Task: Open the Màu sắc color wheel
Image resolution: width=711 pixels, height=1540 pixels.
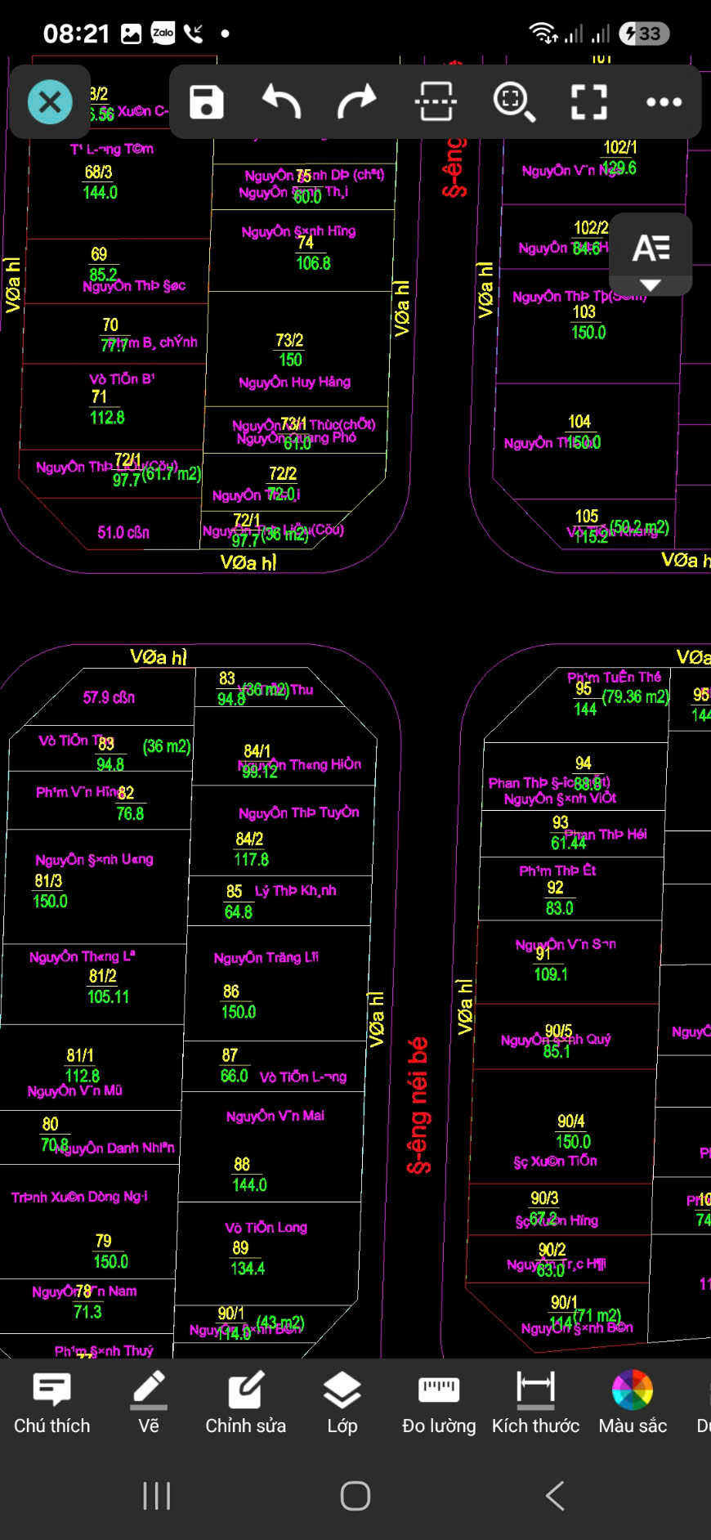Action: point(633,1403)
